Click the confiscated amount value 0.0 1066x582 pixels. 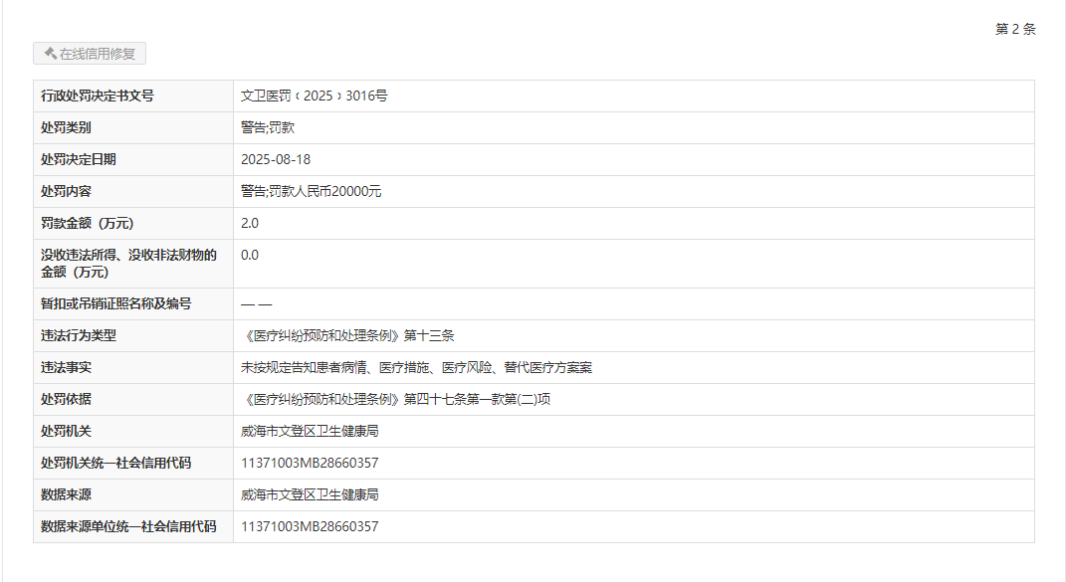[250, 255]
